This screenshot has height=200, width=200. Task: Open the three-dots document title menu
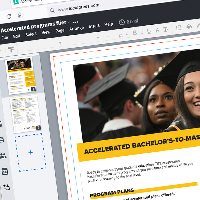tap(76, 22)
